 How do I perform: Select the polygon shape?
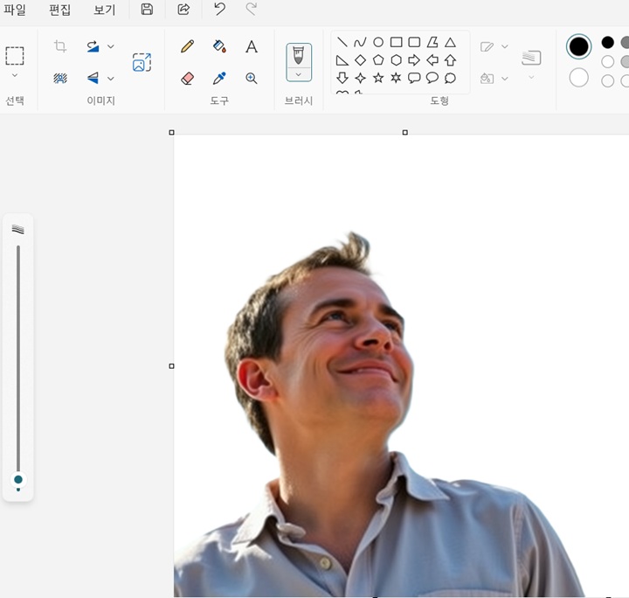(x=432, y=42)
